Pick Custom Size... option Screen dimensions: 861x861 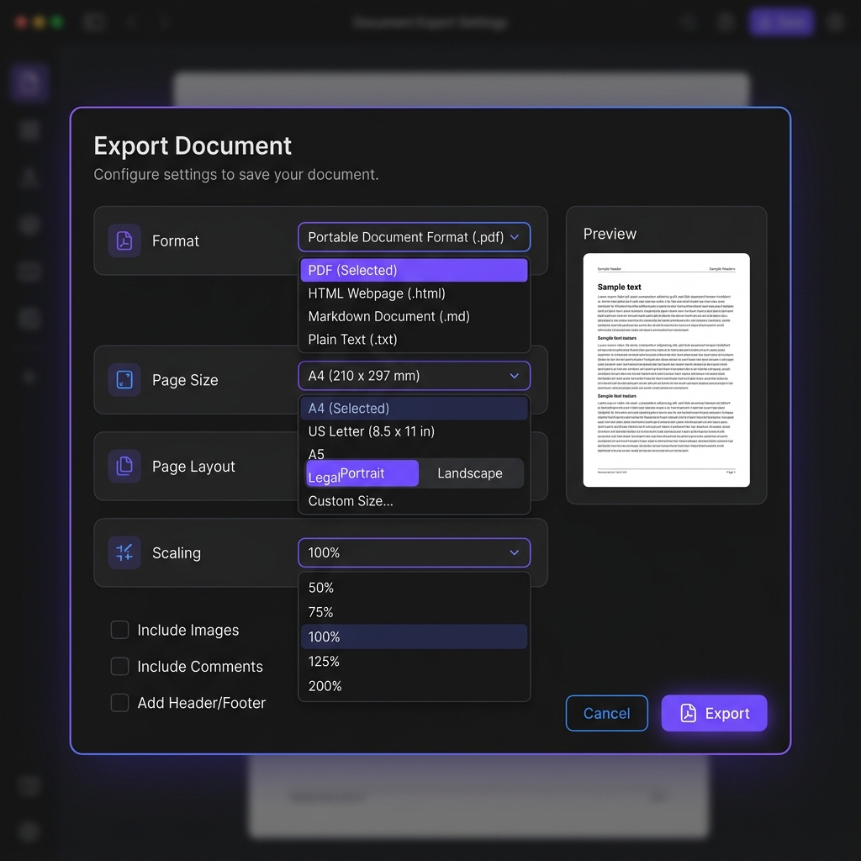414,501
